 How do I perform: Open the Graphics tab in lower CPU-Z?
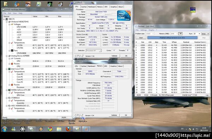pos(113,66)
